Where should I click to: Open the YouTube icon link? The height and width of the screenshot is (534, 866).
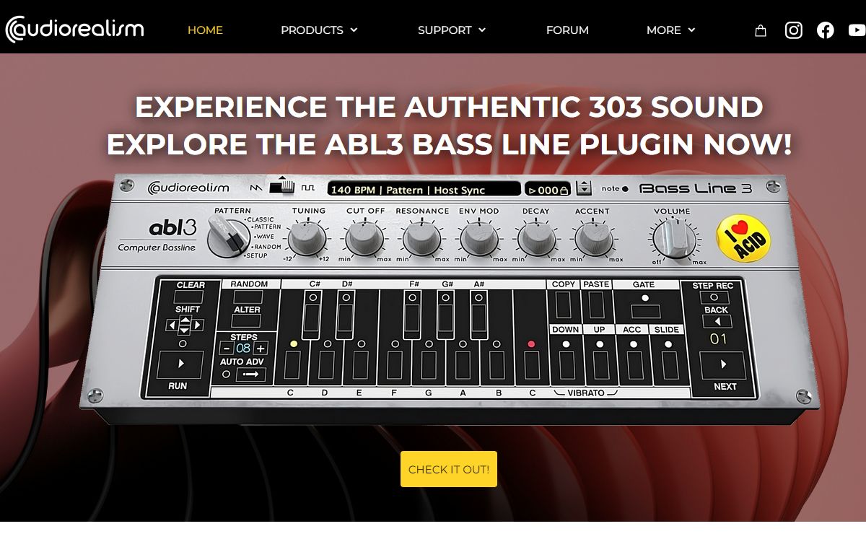[x=857, y=30]
